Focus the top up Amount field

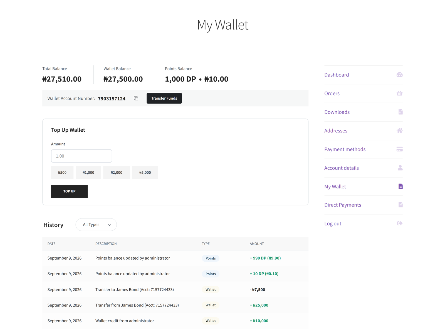(81, 156)
